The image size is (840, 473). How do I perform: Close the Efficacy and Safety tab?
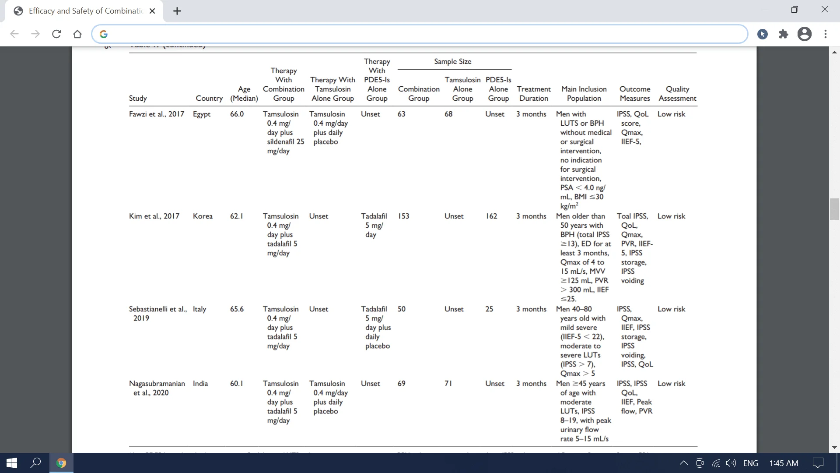point(152,11)
